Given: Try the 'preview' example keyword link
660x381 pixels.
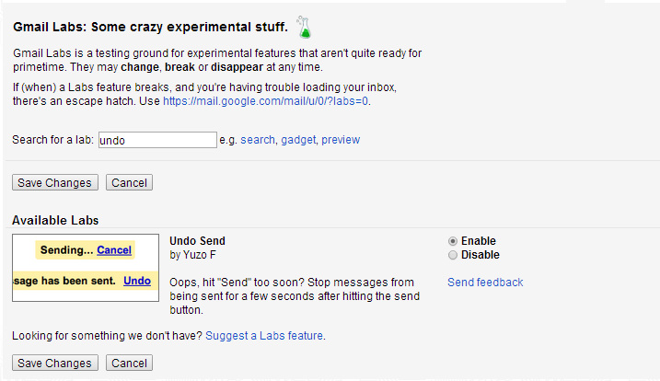Looking at the screenshot, I should pyautogui.click(x=341, y=140).
